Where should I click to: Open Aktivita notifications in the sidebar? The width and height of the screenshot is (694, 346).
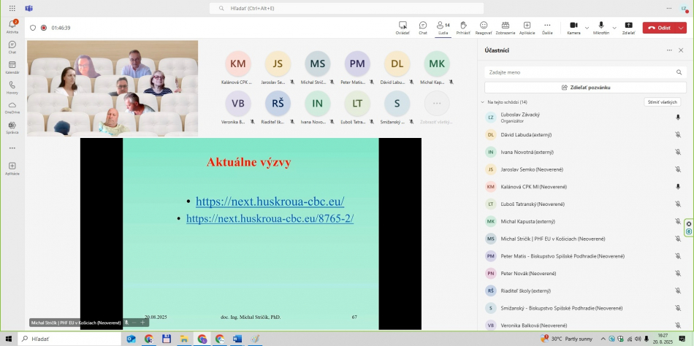[12, 27]
